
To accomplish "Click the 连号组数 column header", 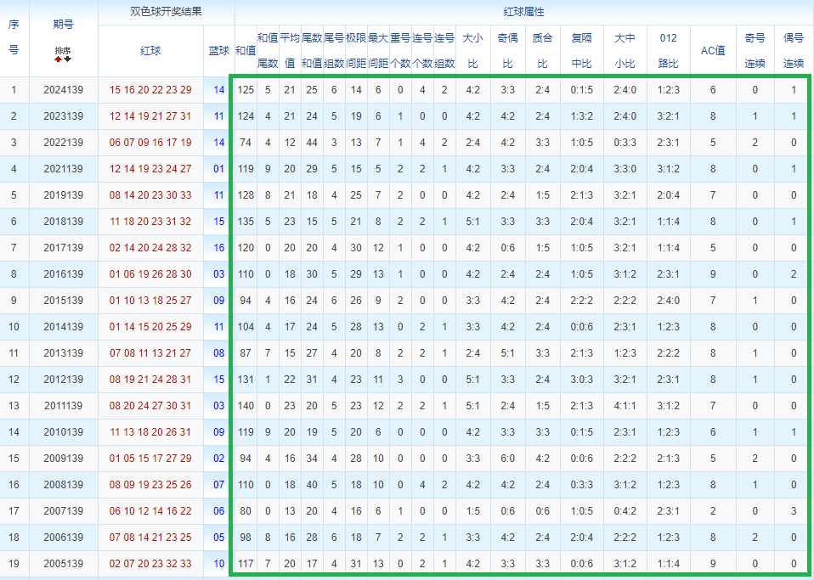I will pyautogui.click(x=444, y=51).
